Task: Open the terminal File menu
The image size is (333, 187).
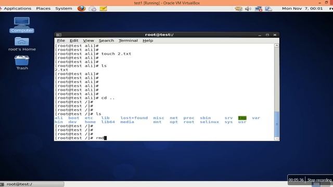Action: pyautogui.click(x=61, y=41)
